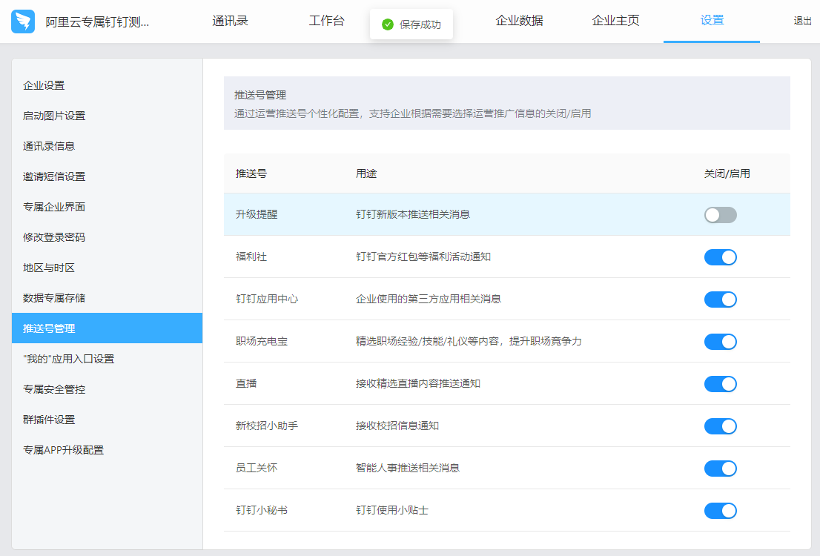The image size is (820, 556).
Task: Click the 钉钉小秘书 row name
Action: tap(262, 511)
